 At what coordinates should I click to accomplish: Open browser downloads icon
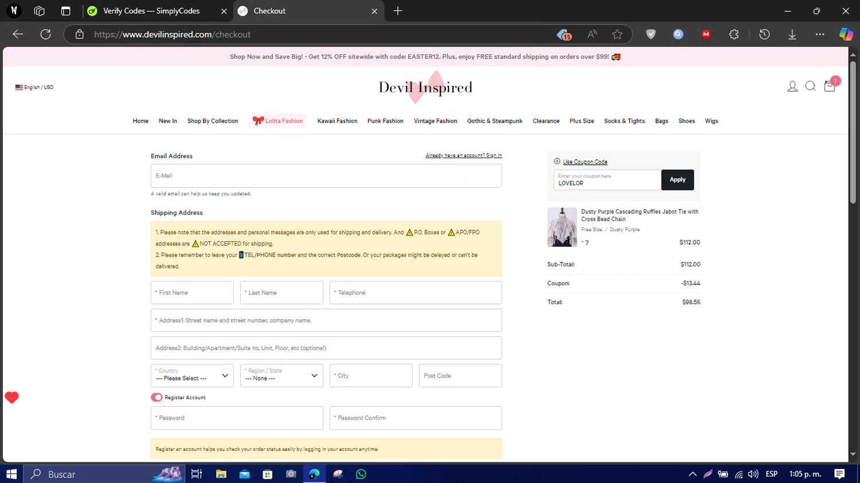pyautogui.click(x=792, y=34)
